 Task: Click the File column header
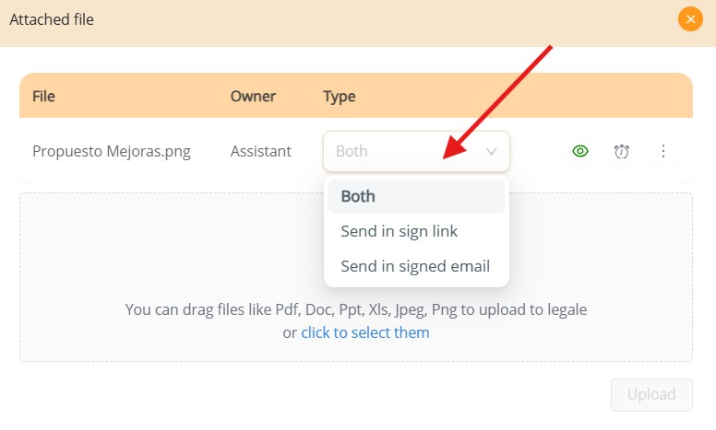(43, 97)
